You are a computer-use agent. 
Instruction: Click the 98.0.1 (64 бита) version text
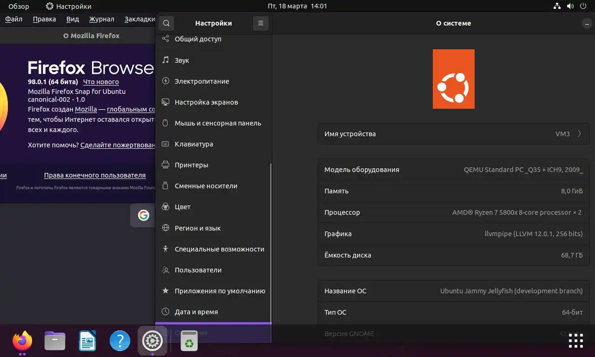click(53, 82)
